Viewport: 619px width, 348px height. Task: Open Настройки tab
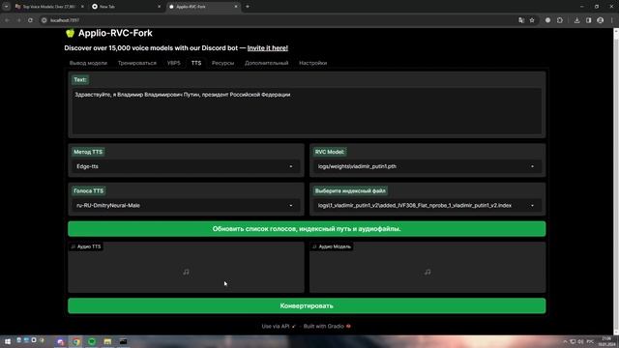312,63
